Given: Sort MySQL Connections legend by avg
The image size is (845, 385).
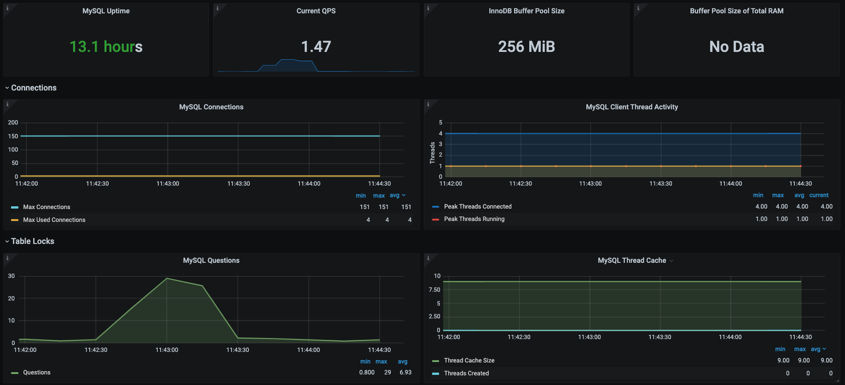Looking at the screenshot, I should point(397,195).
